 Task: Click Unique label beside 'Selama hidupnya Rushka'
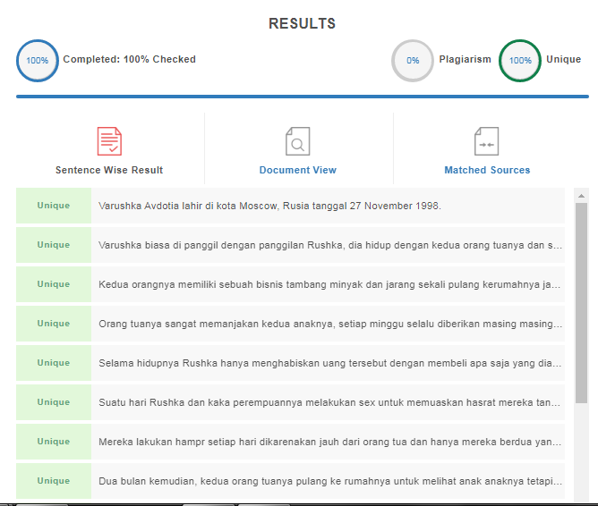click(54, 363)
